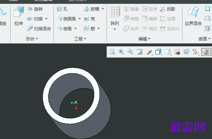212x139 pixels.
Task: Open the display style spheres icon
Action: [x=149, y=52]
